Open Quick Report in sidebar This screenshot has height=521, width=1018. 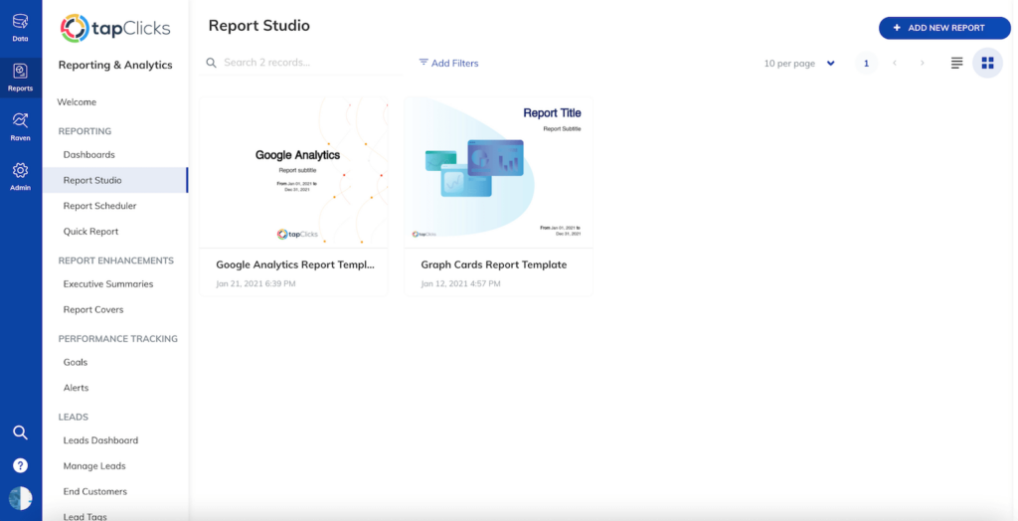pos(90,232)
